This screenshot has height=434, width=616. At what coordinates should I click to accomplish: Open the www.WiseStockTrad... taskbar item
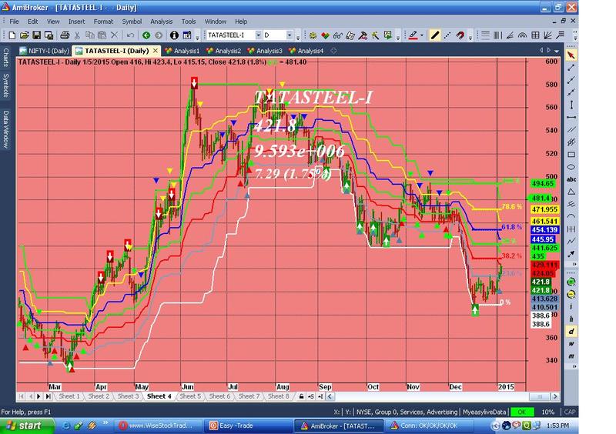(159, 426)
